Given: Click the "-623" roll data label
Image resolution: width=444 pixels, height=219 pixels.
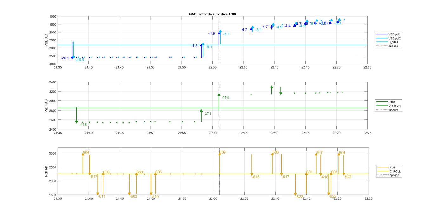Looking at the screenshot, I should (299, 197).
